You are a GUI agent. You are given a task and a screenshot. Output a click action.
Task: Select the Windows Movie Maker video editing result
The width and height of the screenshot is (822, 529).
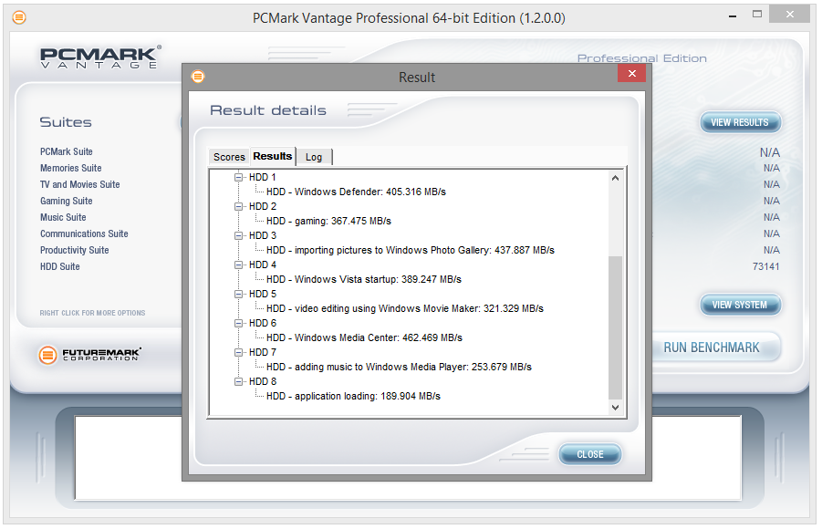point(405,309)
